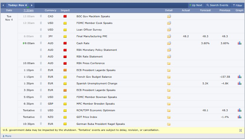Open graph for Spanish Unemployment Change

(239, 83)
